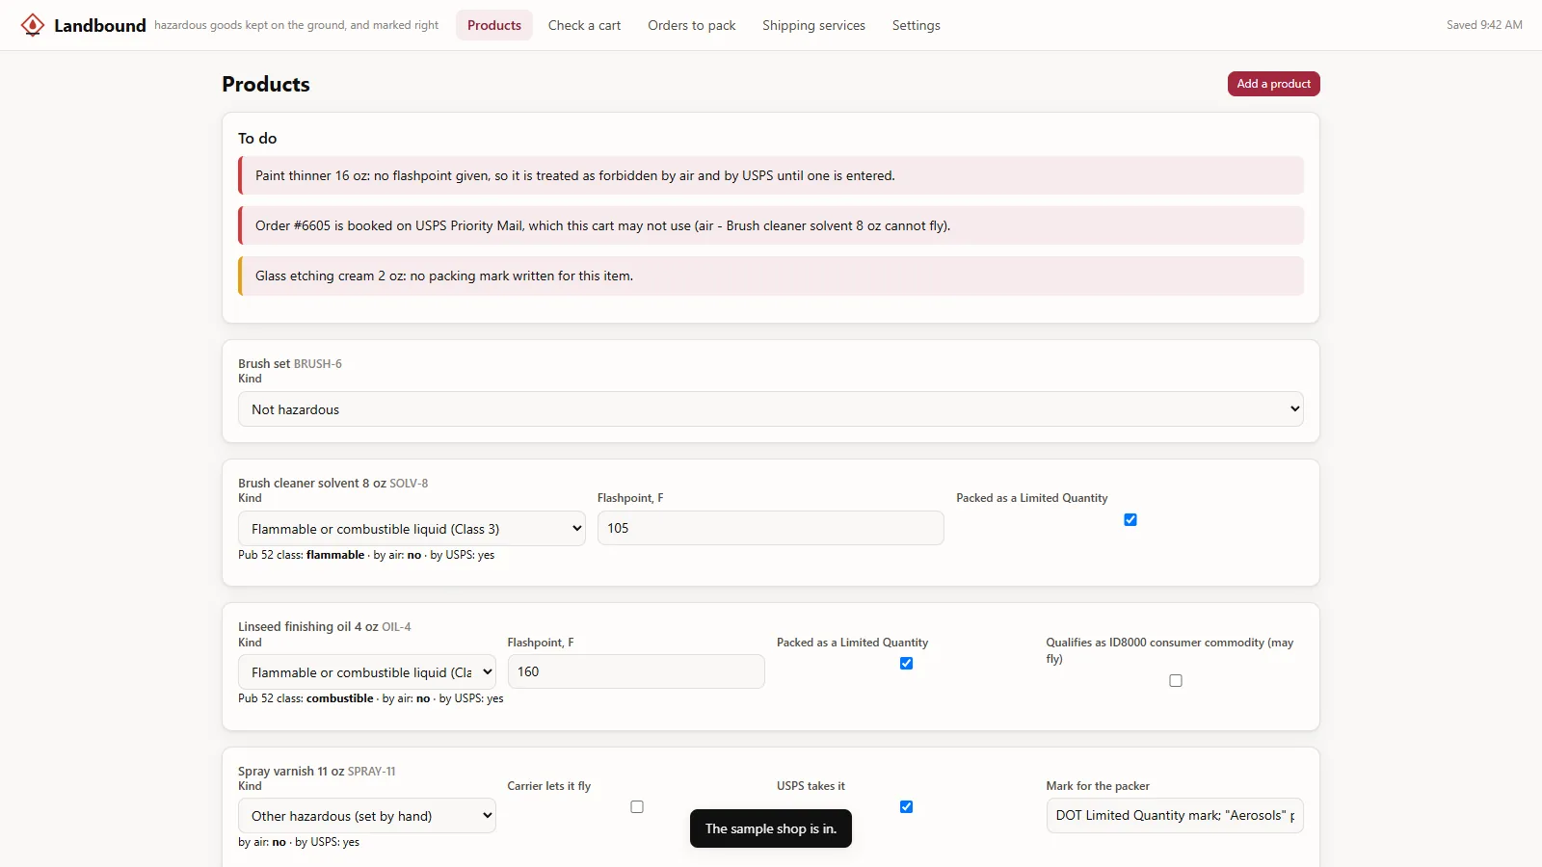Open the Products tab
Screen dimensions: 1542x867
pos(494,25)
